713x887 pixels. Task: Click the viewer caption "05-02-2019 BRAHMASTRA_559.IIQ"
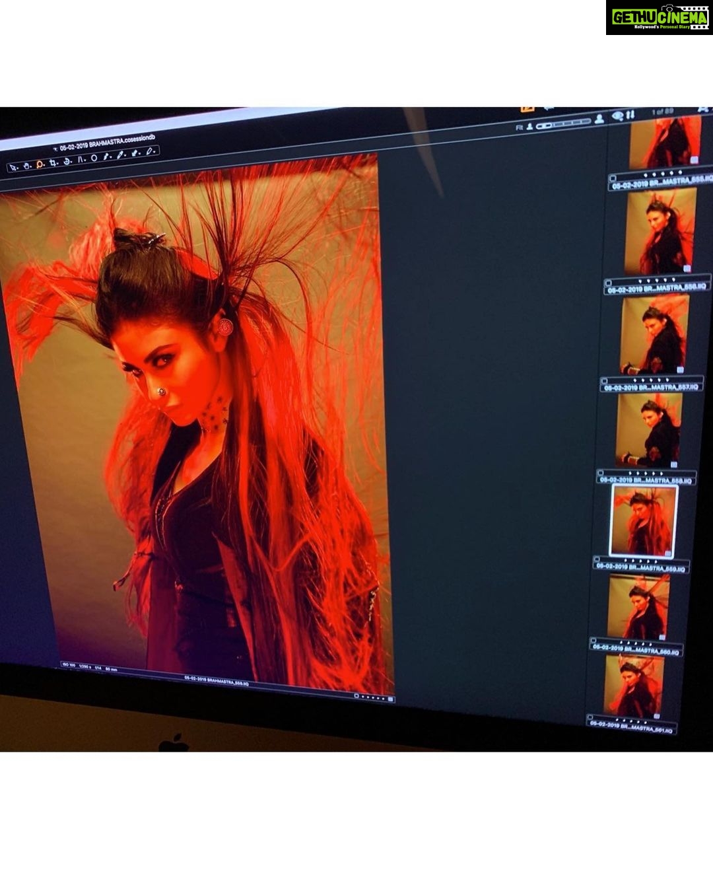(217, 682)
